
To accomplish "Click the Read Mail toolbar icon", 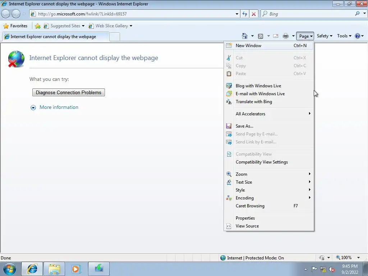I will pos(276,36).
